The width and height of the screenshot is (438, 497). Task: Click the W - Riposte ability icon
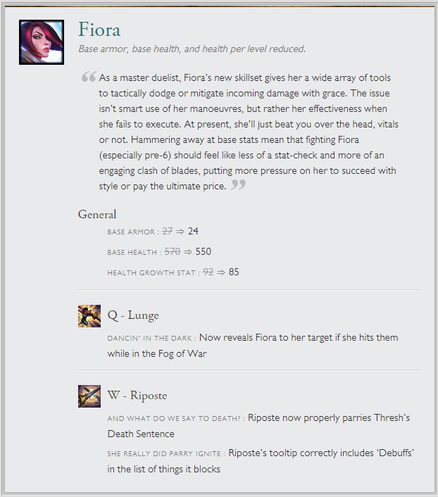click(89, 396)
